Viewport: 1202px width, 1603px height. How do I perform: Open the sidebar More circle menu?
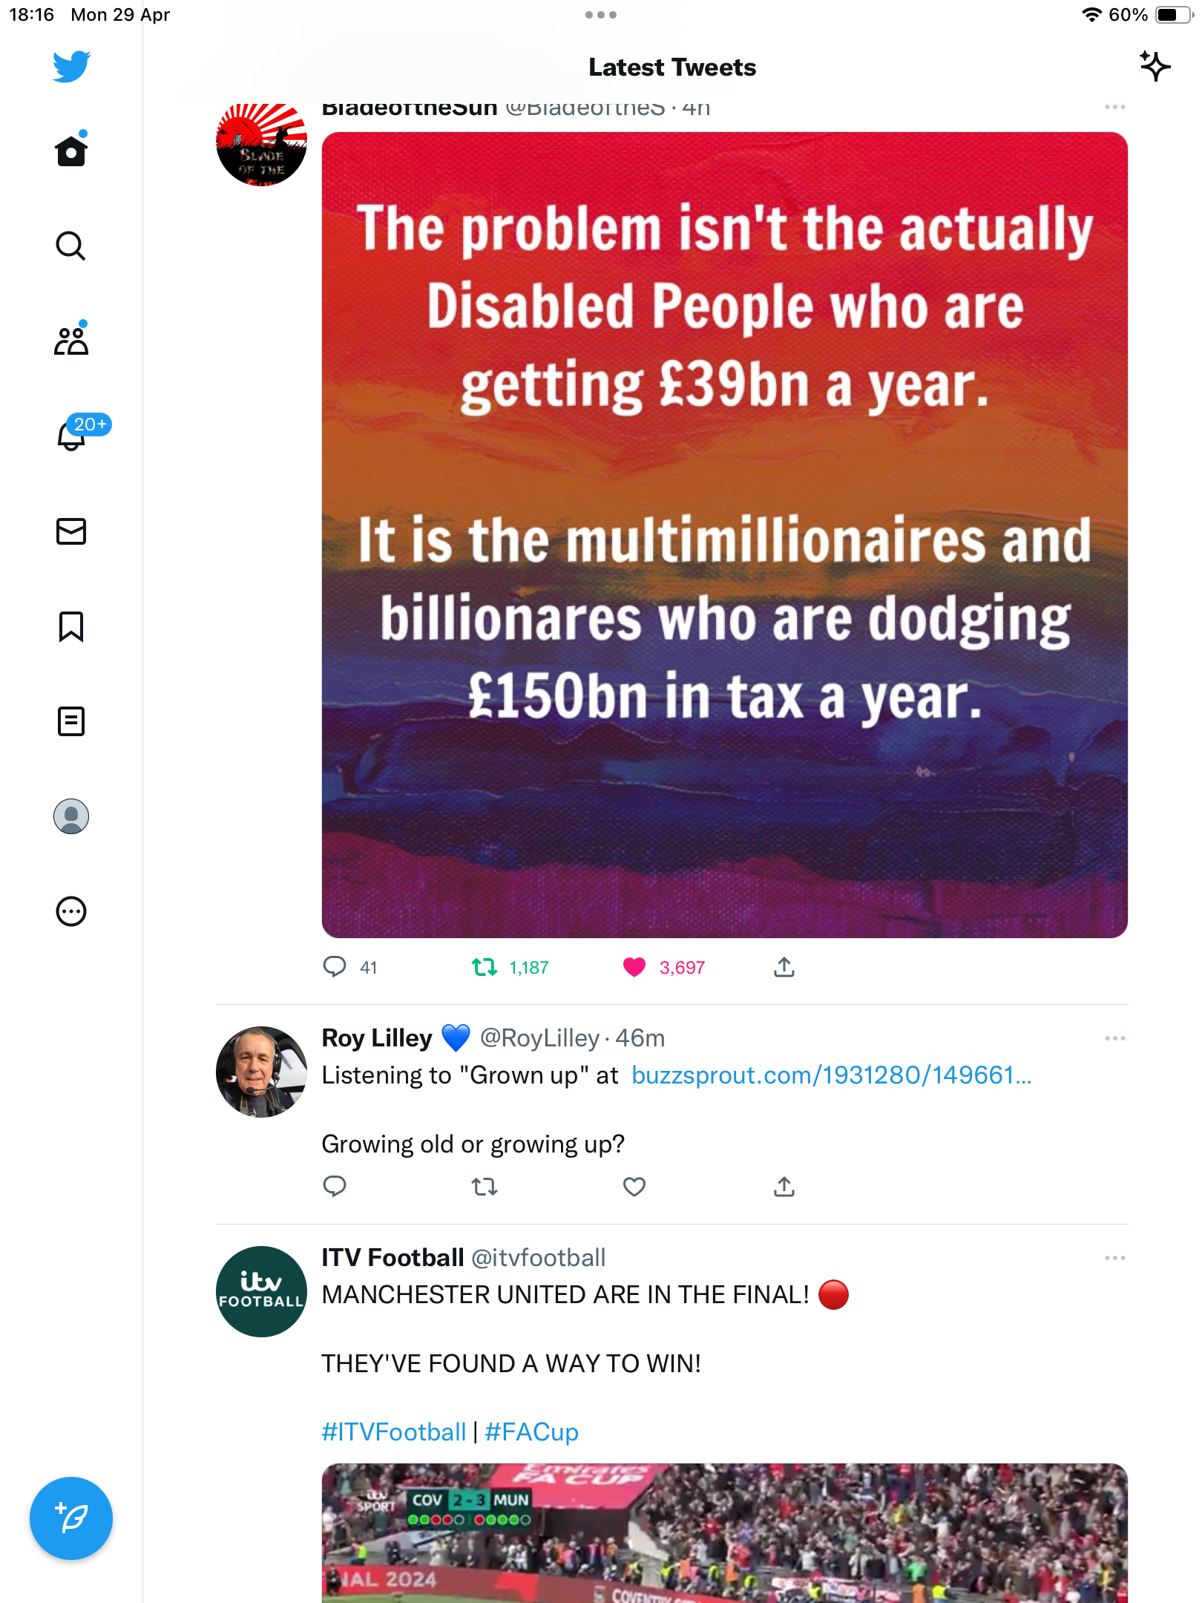pyautogui.click(x=71, y=911)
